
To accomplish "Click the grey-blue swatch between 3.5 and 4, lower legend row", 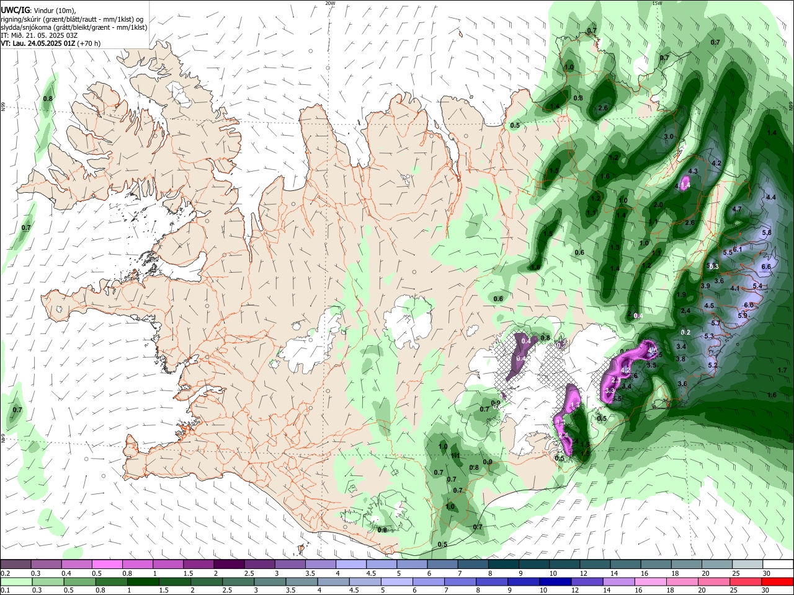I will pos(302,582).
